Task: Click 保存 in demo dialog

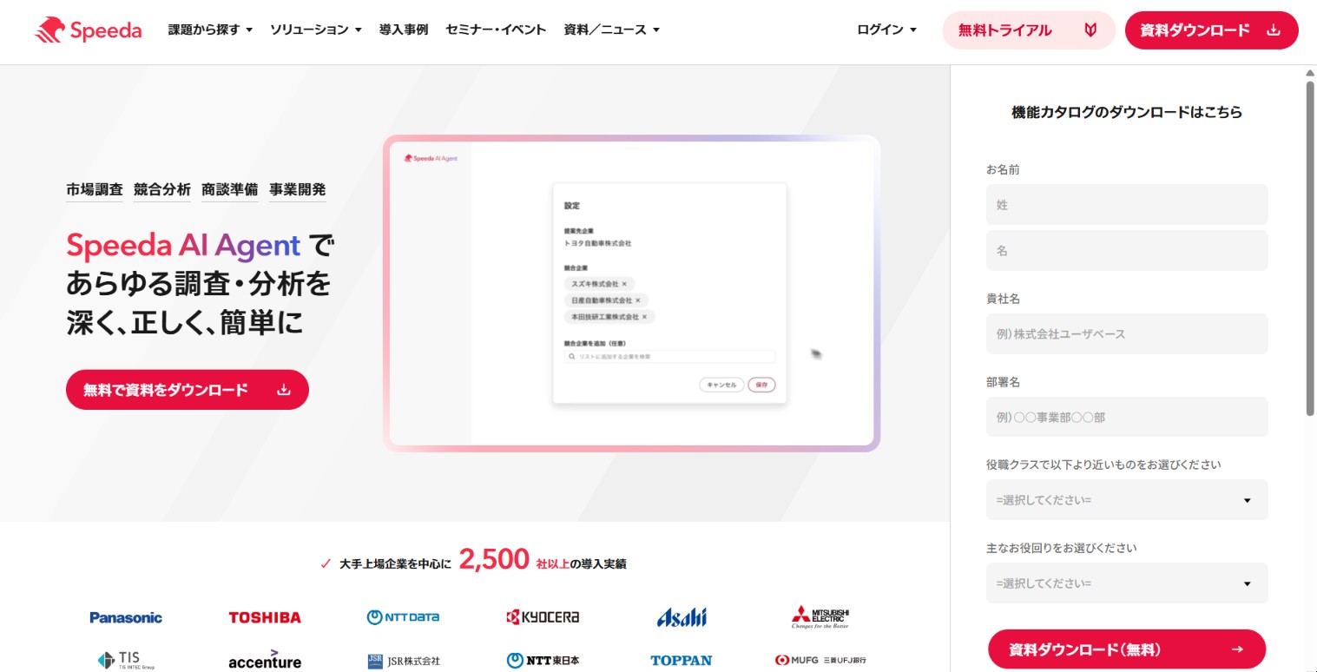Action: coord(761,385)
